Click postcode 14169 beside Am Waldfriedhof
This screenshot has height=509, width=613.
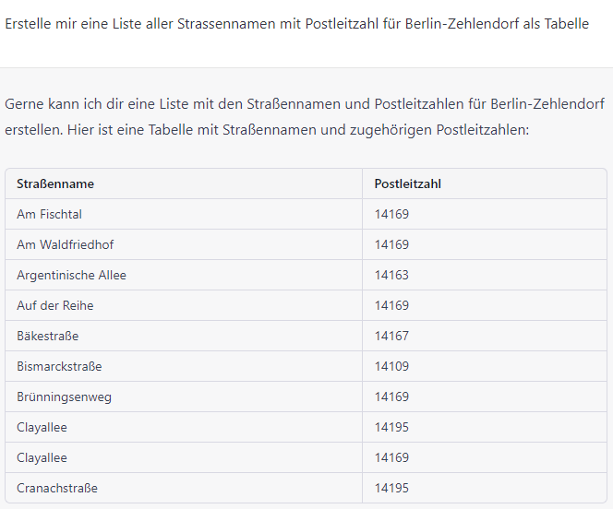[x=391, y=244]
